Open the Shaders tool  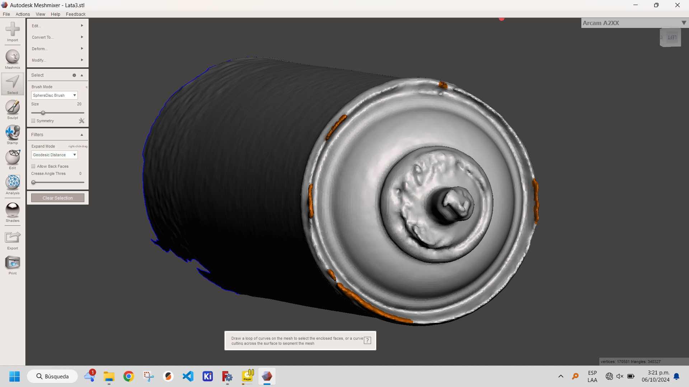tap(13, 212)
